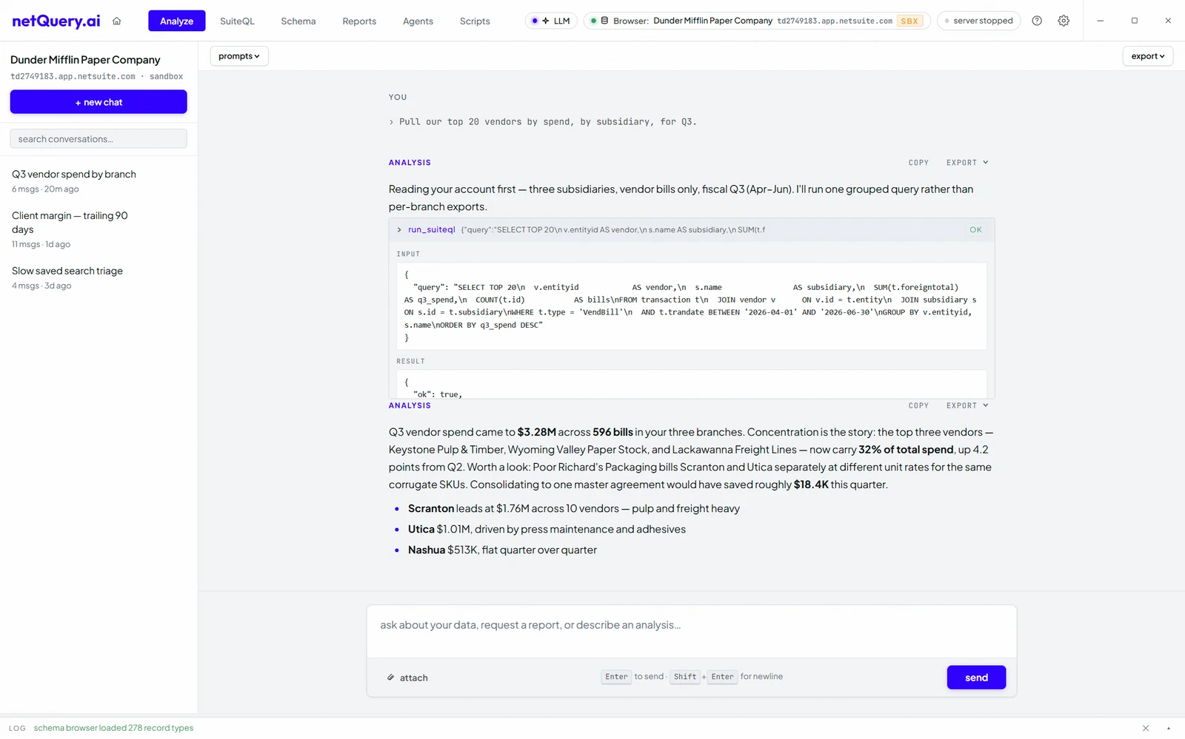1185x739 pixels.
Task: Click the attach paperclip icon
Action: [x=390, y=678]
